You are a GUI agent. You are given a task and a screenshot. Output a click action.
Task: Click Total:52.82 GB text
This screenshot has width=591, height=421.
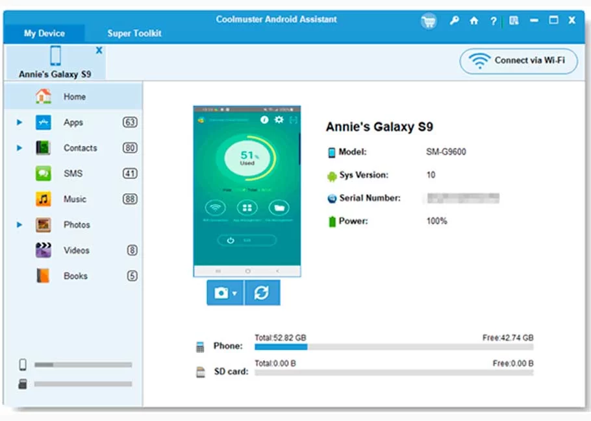(280, 338)
